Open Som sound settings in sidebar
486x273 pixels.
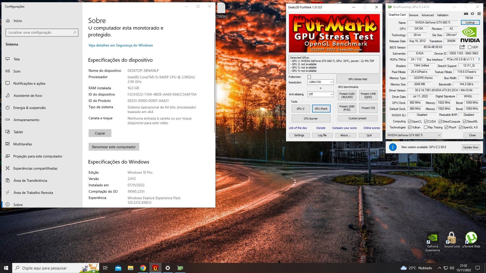[x=42, y=71]
